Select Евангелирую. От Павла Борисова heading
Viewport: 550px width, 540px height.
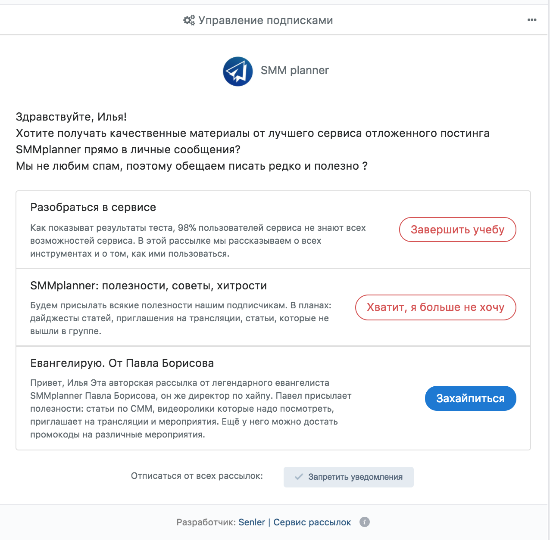[x=122, y=363]
